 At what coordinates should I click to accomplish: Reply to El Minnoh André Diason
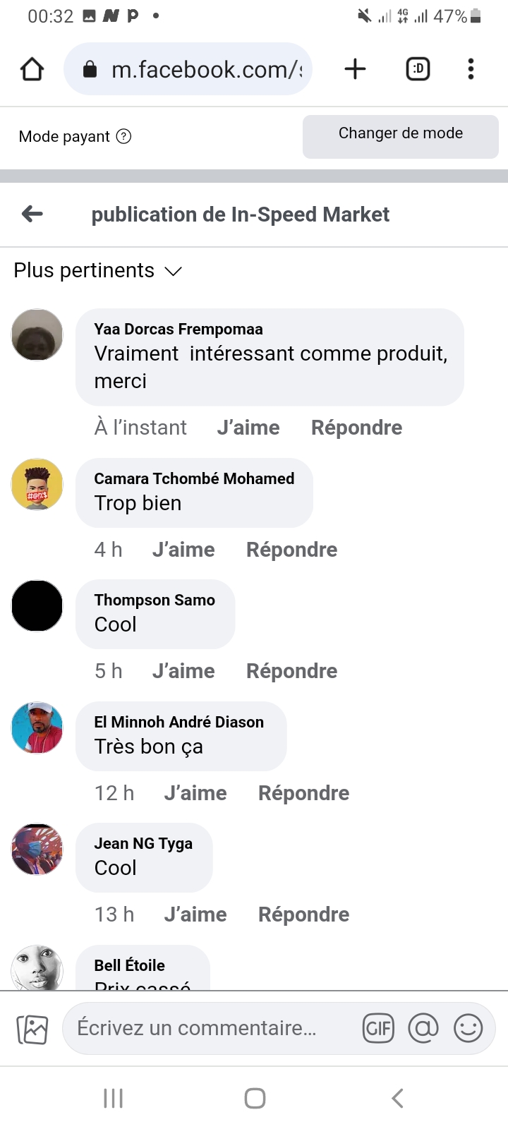pos(303,793)
